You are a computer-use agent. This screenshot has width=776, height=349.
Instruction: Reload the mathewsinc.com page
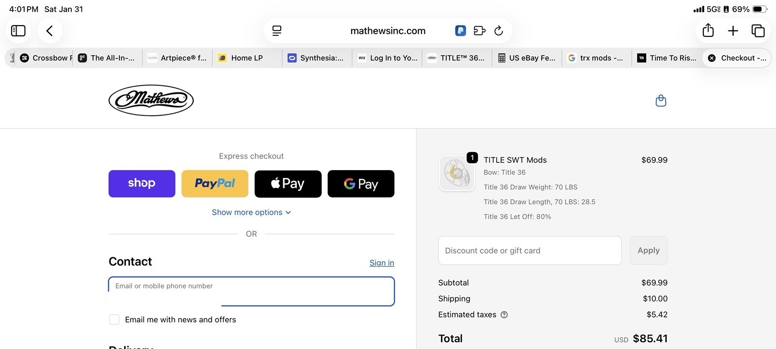pos(499,31)
